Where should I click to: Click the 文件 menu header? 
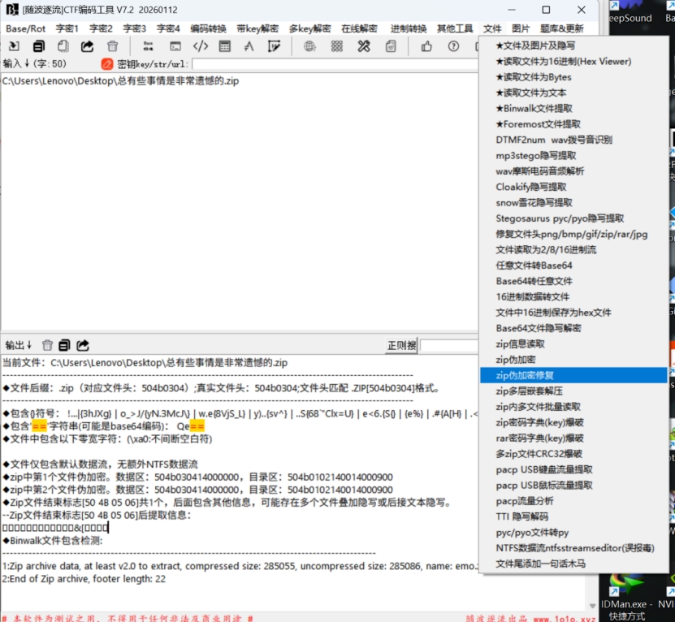coord(492,28)
